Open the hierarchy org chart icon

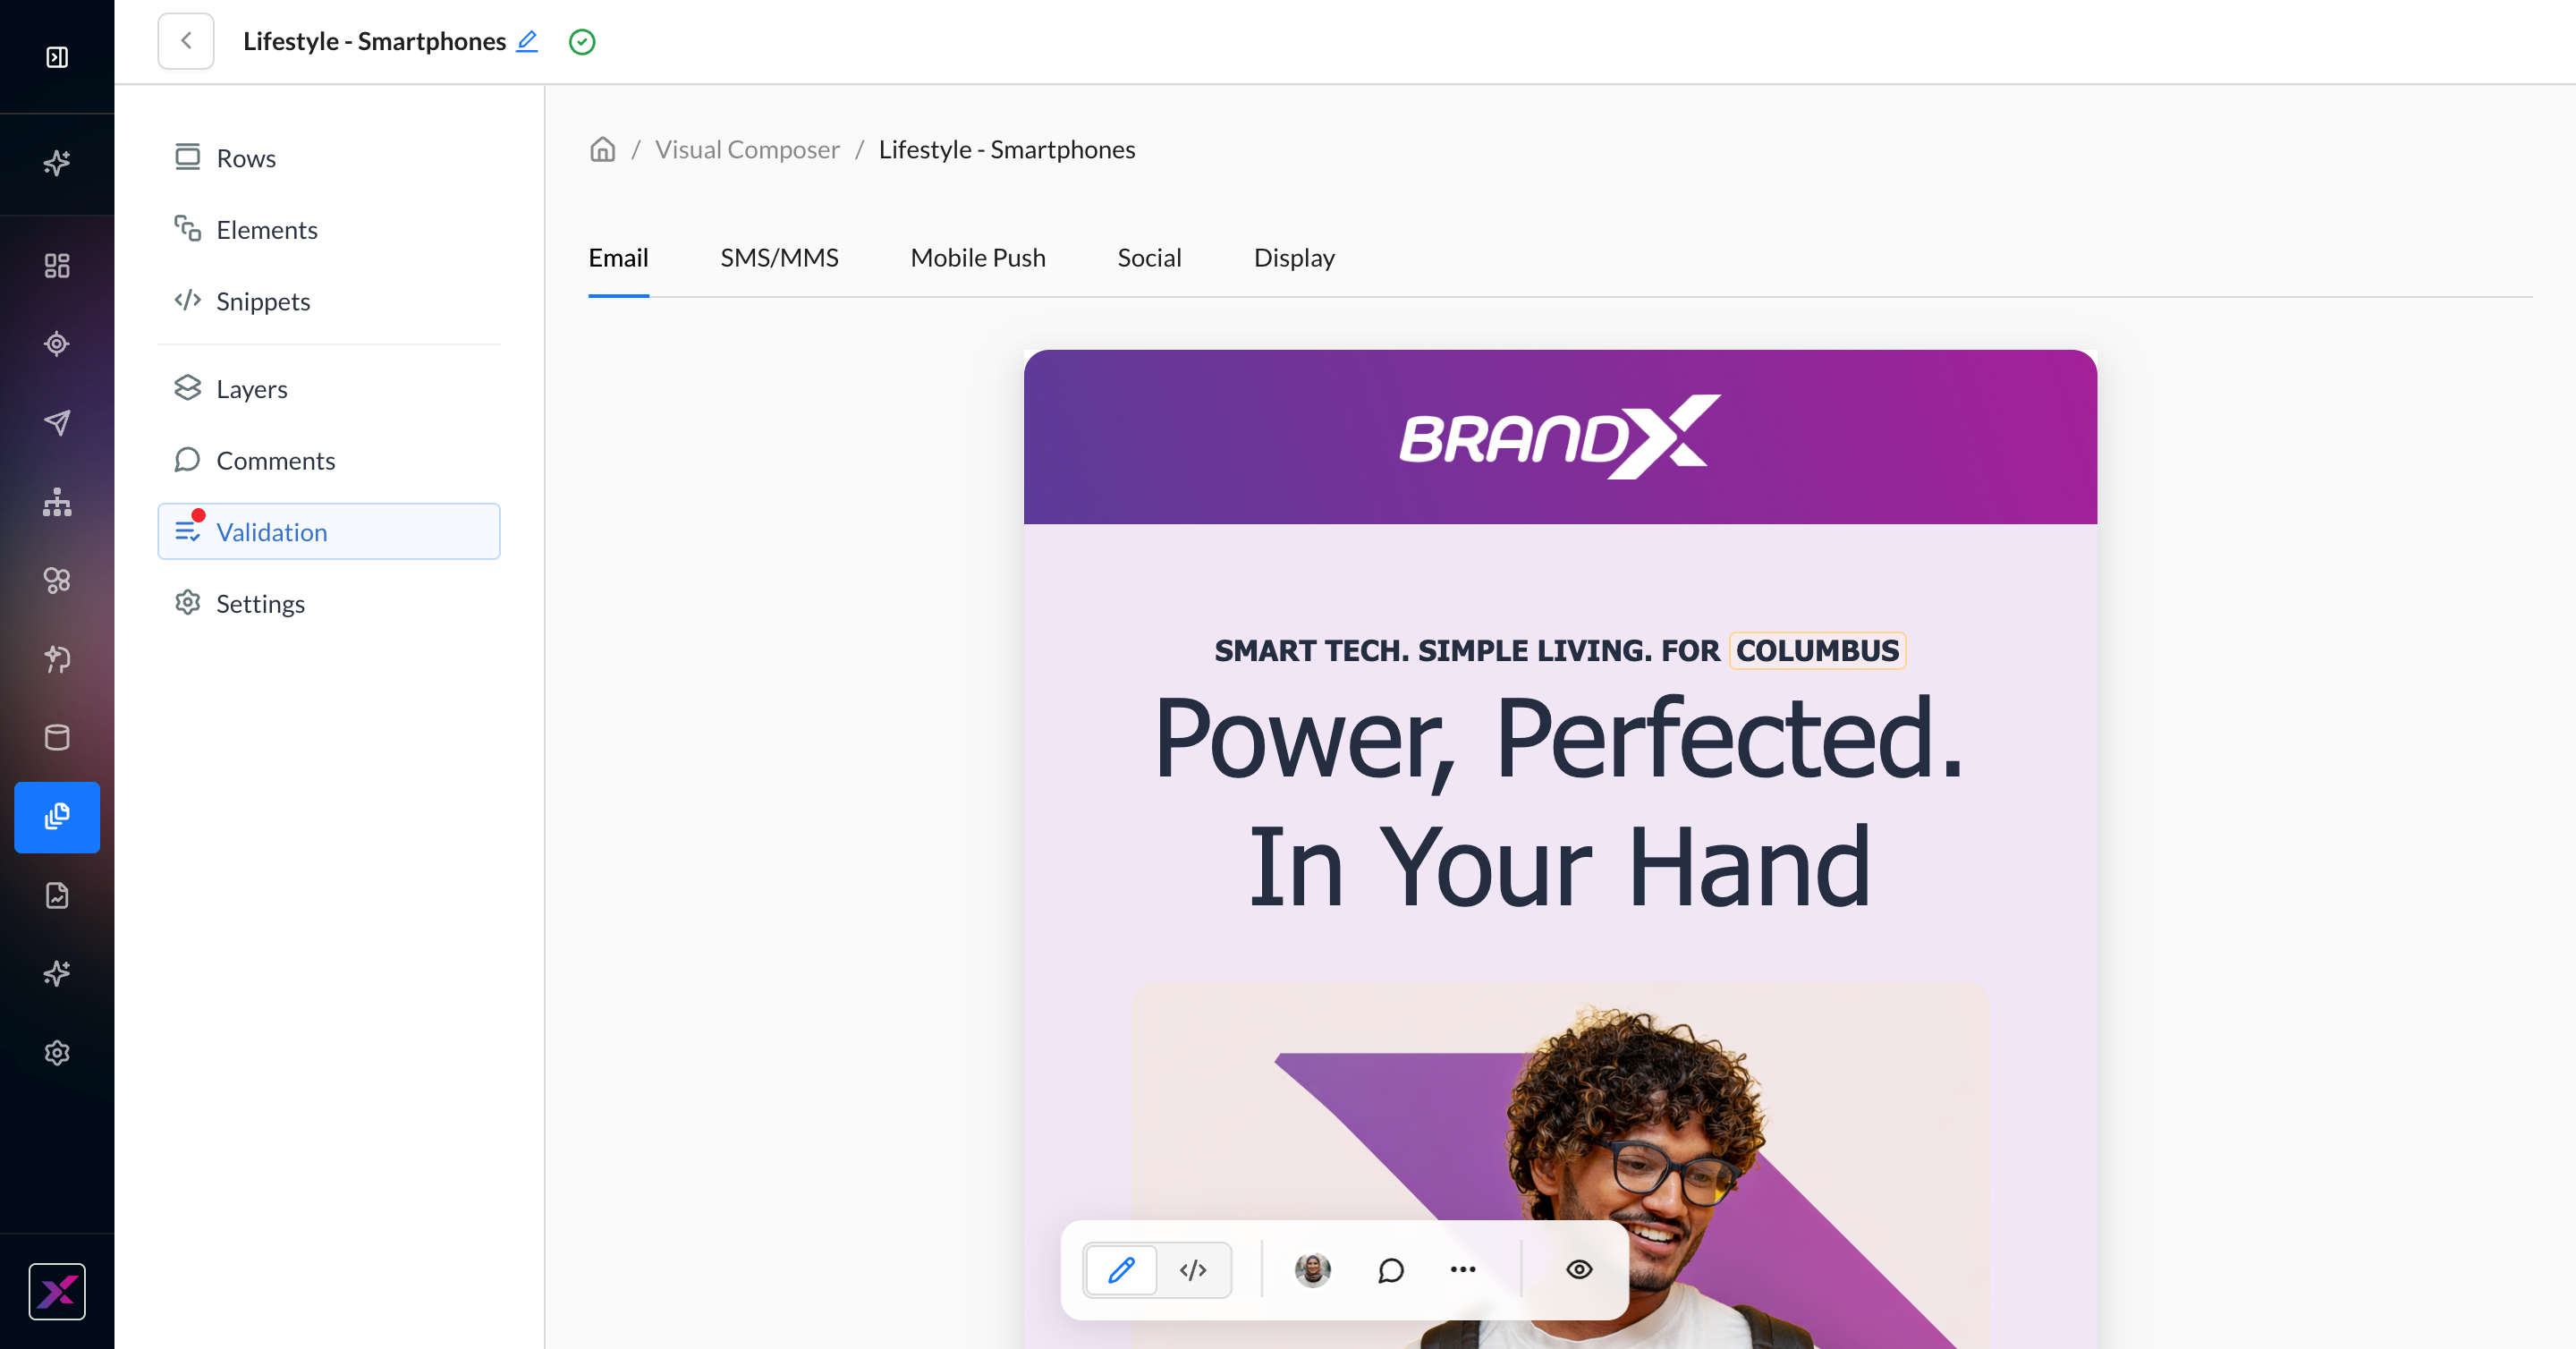(57, 502)
